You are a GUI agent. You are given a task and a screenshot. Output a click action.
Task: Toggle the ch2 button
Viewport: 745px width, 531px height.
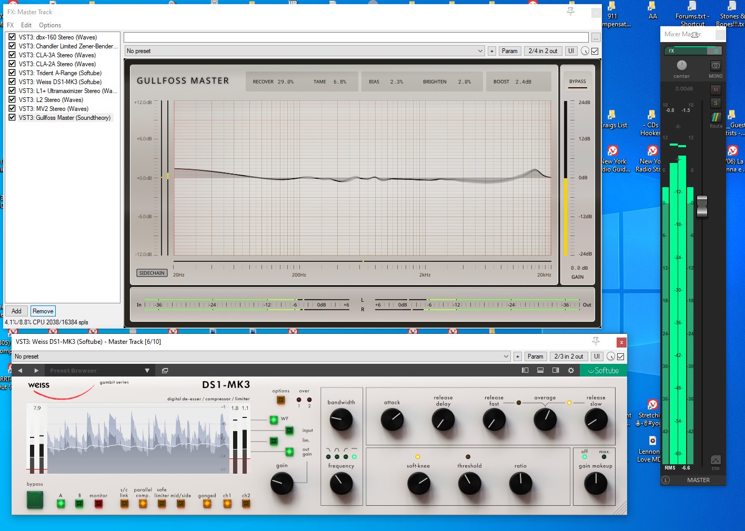coord(246,504)
